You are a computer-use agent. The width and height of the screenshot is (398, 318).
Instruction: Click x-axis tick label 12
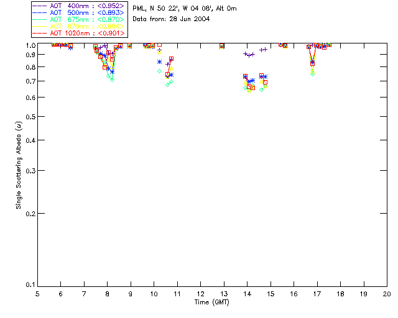(x=200, y=294)
